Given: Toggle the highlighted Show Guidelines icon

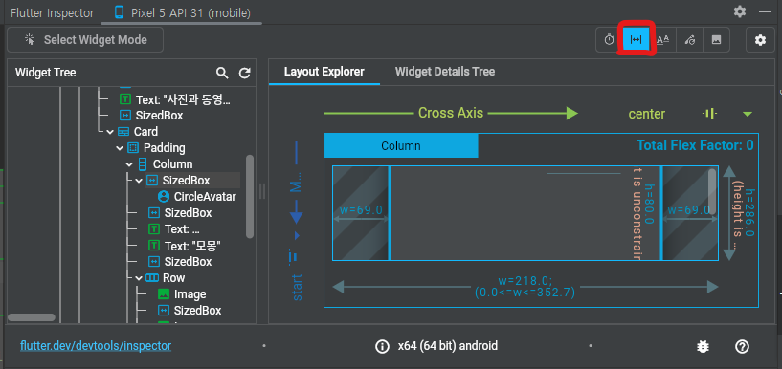Looking at the screenshot, I should [636, 40].
